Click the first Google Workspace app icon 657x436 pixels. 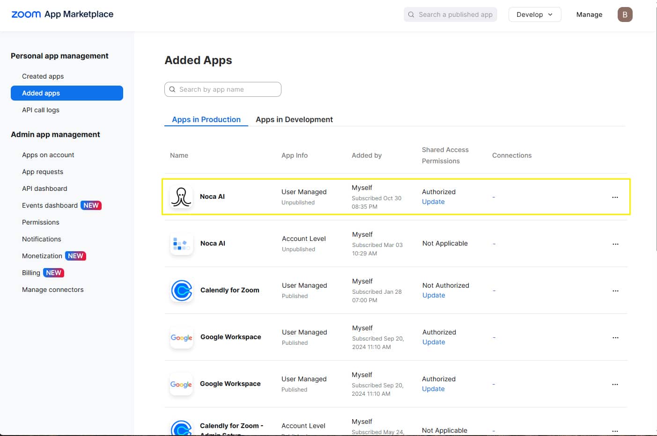click(x=182, y=337)
